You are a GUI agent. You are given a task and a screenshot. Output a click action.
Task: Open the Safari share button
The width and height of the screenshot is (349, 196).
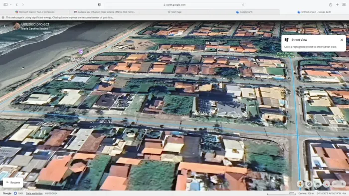(331, 4)
